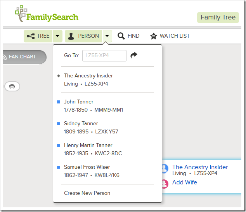Open the Family Tree tab
Image resolution: width=246 pixels, height=212 pixels.
click(x=218, y=18)
